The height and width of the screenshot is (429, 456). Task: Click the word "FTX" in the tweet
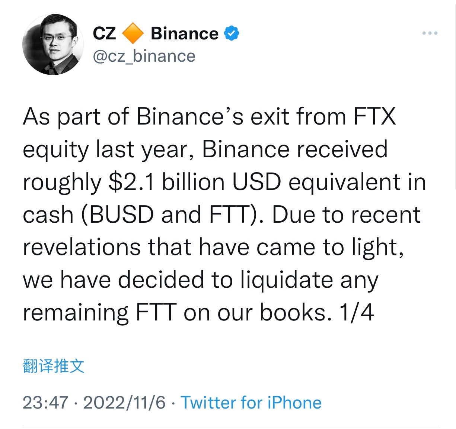click(374, 117)
